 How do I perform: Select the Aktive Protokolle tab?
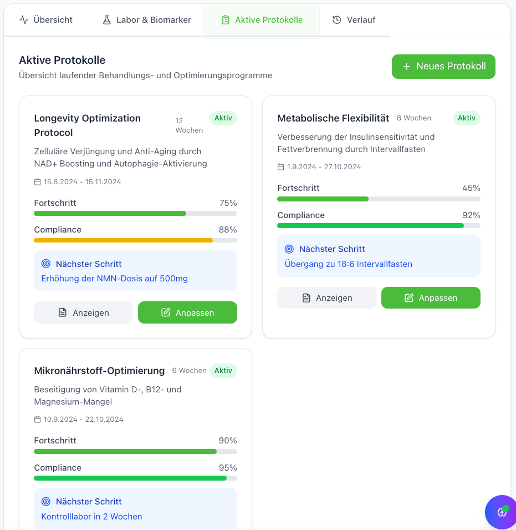pos(262,20)
